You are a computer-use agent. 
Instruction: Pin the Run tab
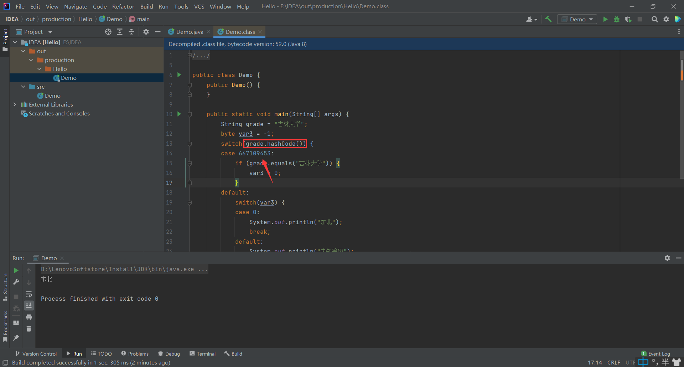16,337
